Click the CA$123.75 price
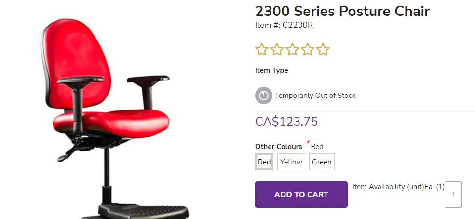 pyautogui.click(x=286, y=122)
